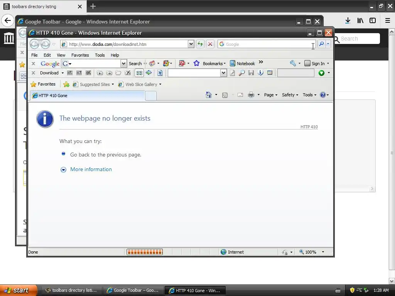
Task: Click the open folder icon on Download toolbar
Action: [x=118, y=73]
